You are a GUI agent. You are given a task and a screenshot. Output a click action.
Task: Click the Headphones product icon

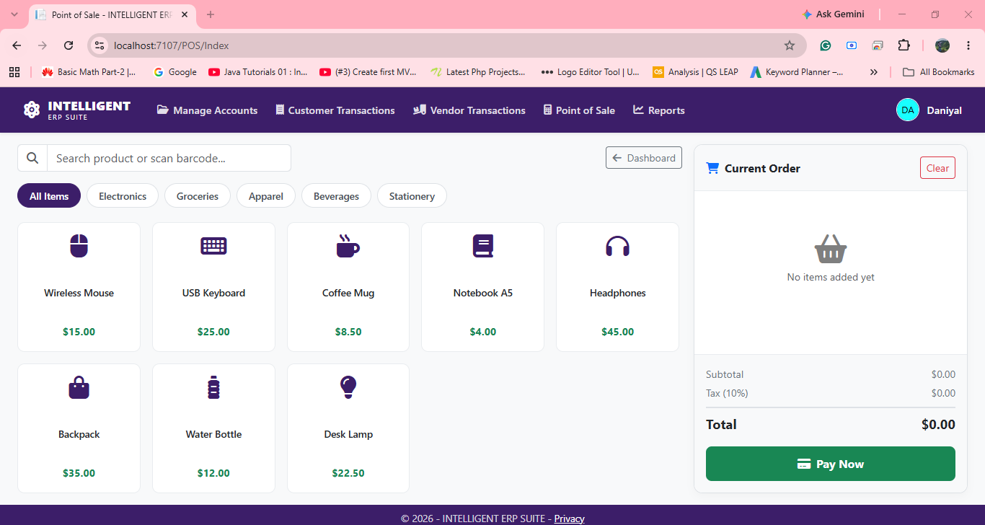pos(617,246)
